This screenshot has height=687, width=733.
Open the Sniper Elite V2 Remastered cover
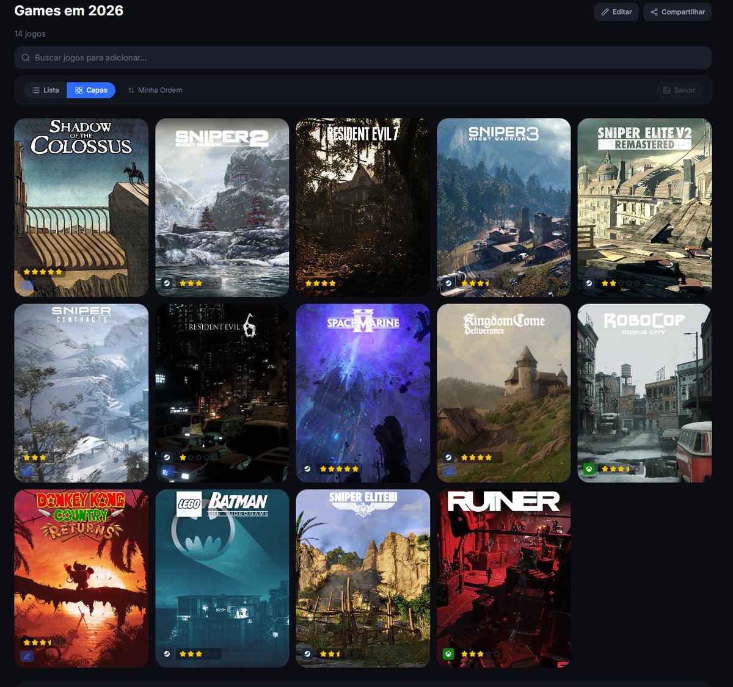(x=644, y=208)
